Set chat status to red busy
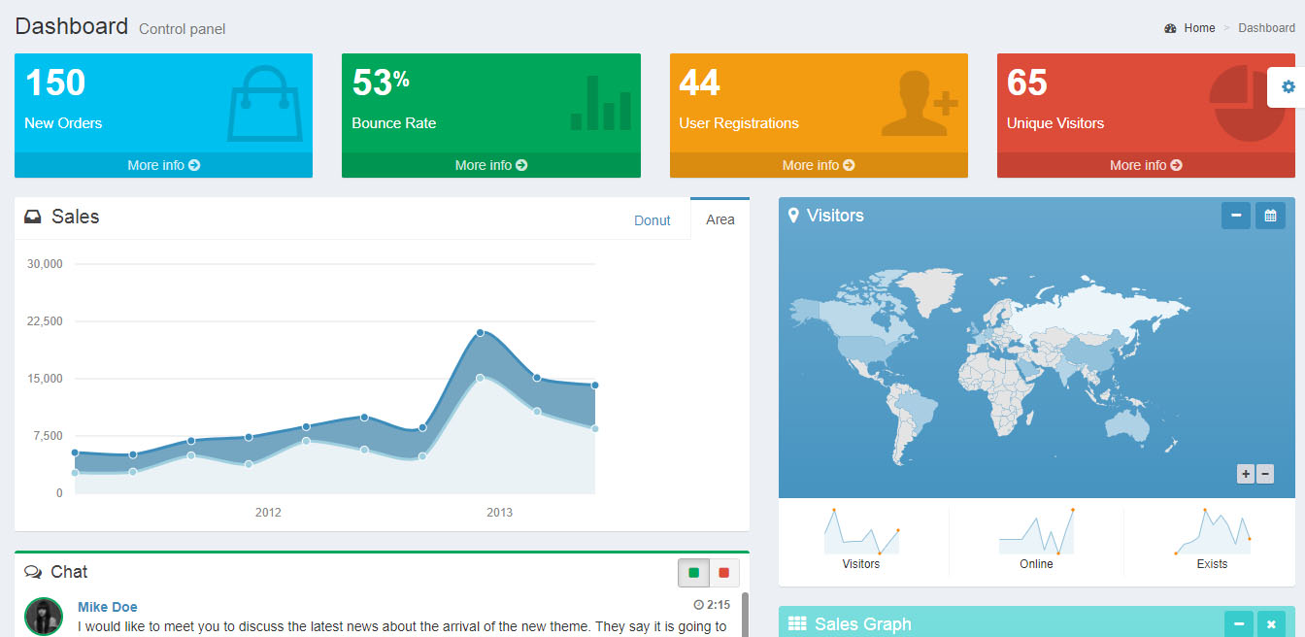This screenshot has height=637, width=1305. tap(724, 573)
